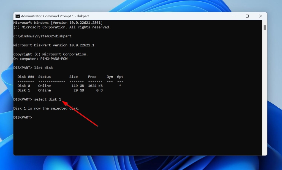Click "Disk 1 is now the selected disk" message
282x170 pixels.
[46, 108]
